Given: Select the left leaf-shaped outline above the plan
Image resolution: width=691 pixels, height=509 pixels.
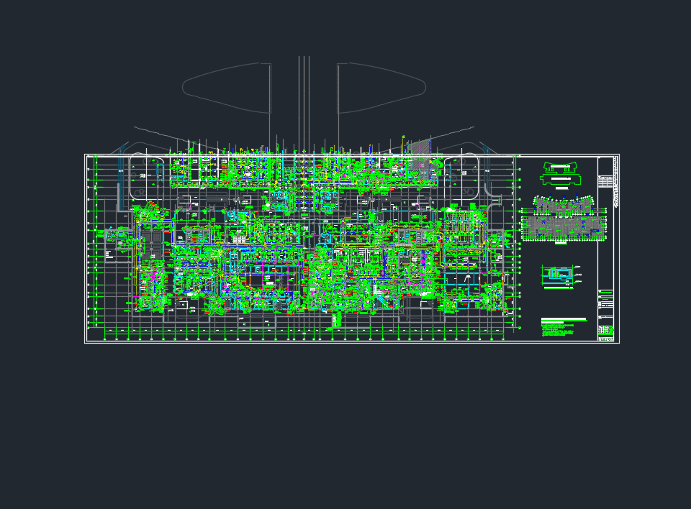Looking at the screenshot, I should [x=227, y=88].
